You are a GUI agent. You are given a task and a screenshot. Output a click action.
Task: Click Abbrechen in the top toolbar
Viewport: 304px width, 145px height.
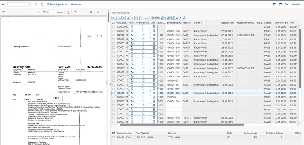coord(76,5)
